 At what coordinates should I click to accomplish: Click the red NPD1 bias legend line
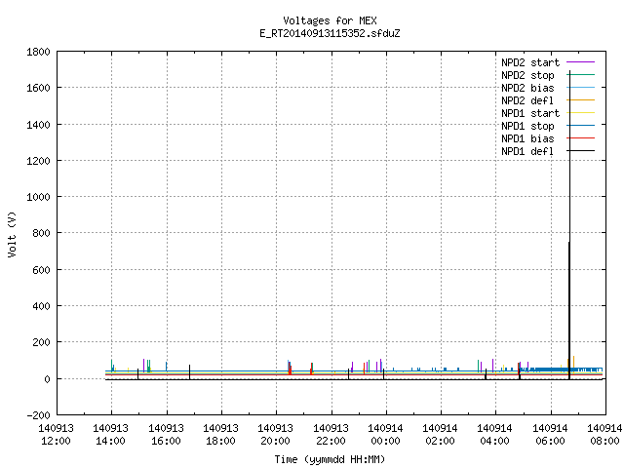click(581, 138)
